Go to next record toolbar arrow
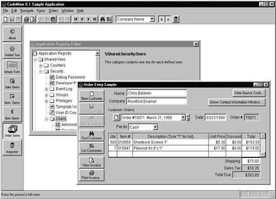The width and height of the screenshot is (276, 199). click(88, 19)
